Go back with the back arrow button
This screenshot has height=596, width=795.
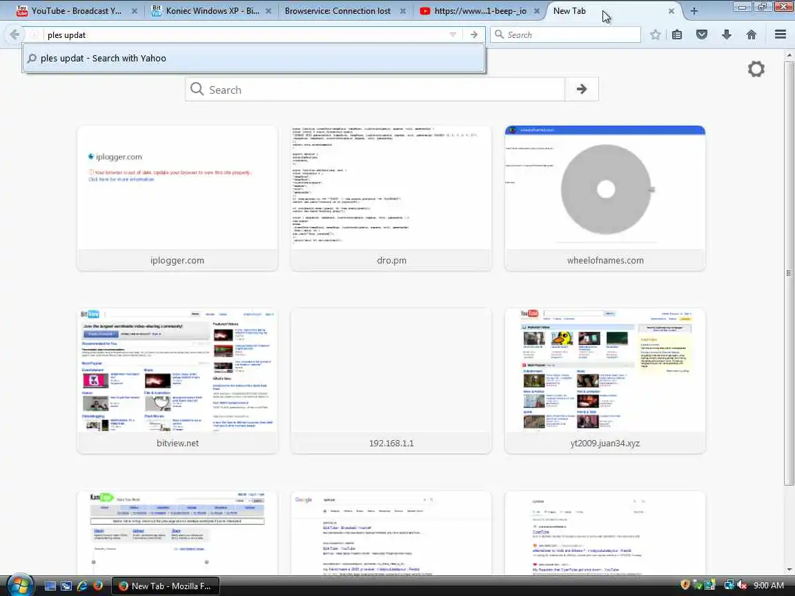pyautogui.click(x=14, y=34)
